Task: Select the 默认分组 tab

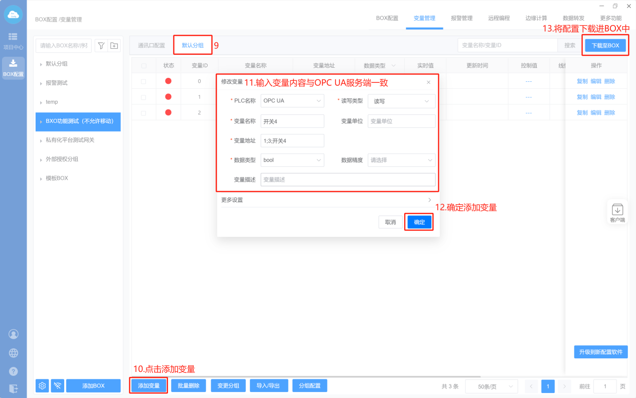Action: (x=193, y=45)
